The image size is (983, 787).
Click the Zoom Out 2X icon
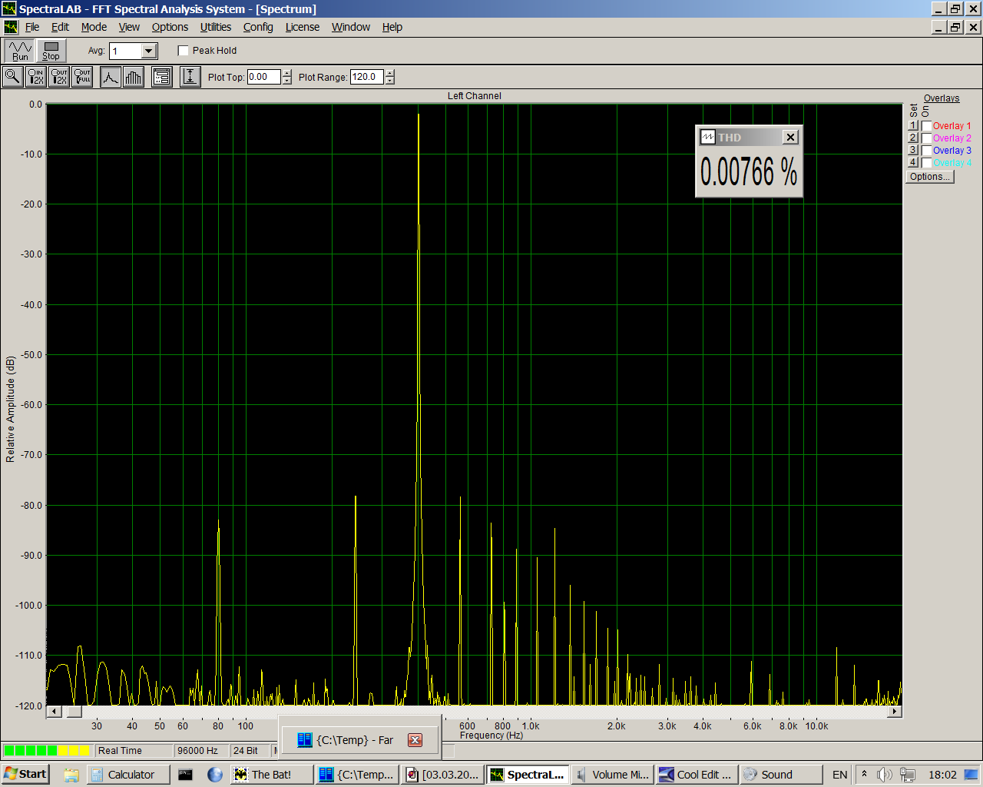point(59,77)
